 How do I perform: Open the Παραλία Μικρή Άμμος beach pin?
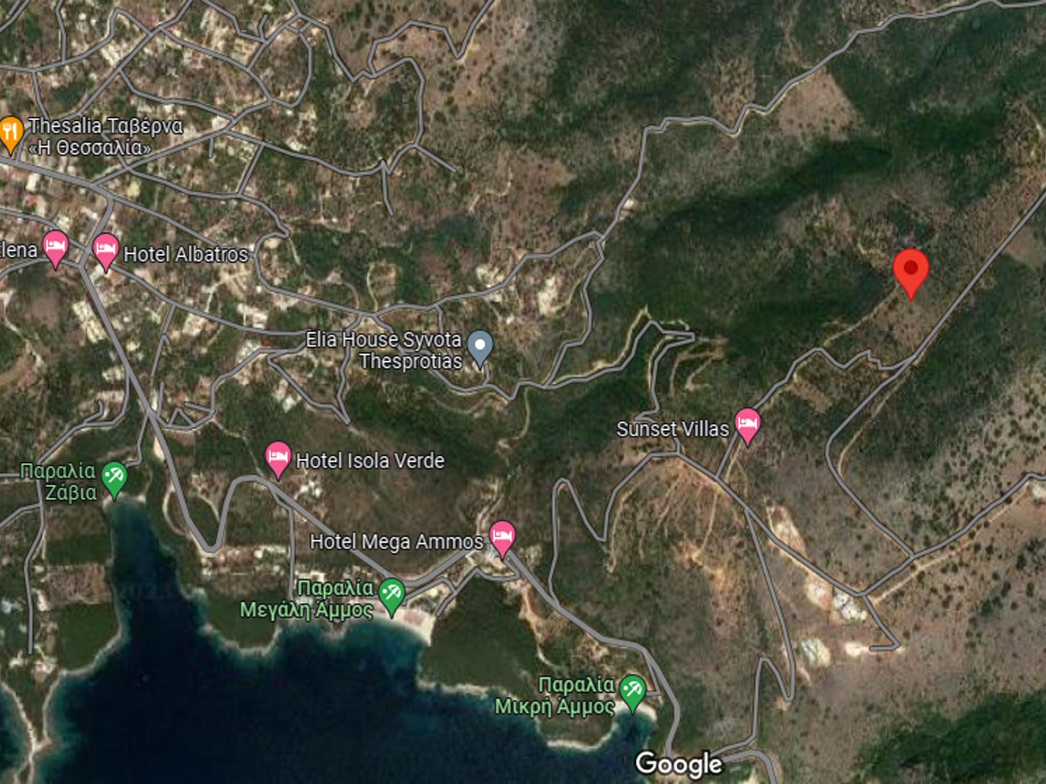click(632, 693)
